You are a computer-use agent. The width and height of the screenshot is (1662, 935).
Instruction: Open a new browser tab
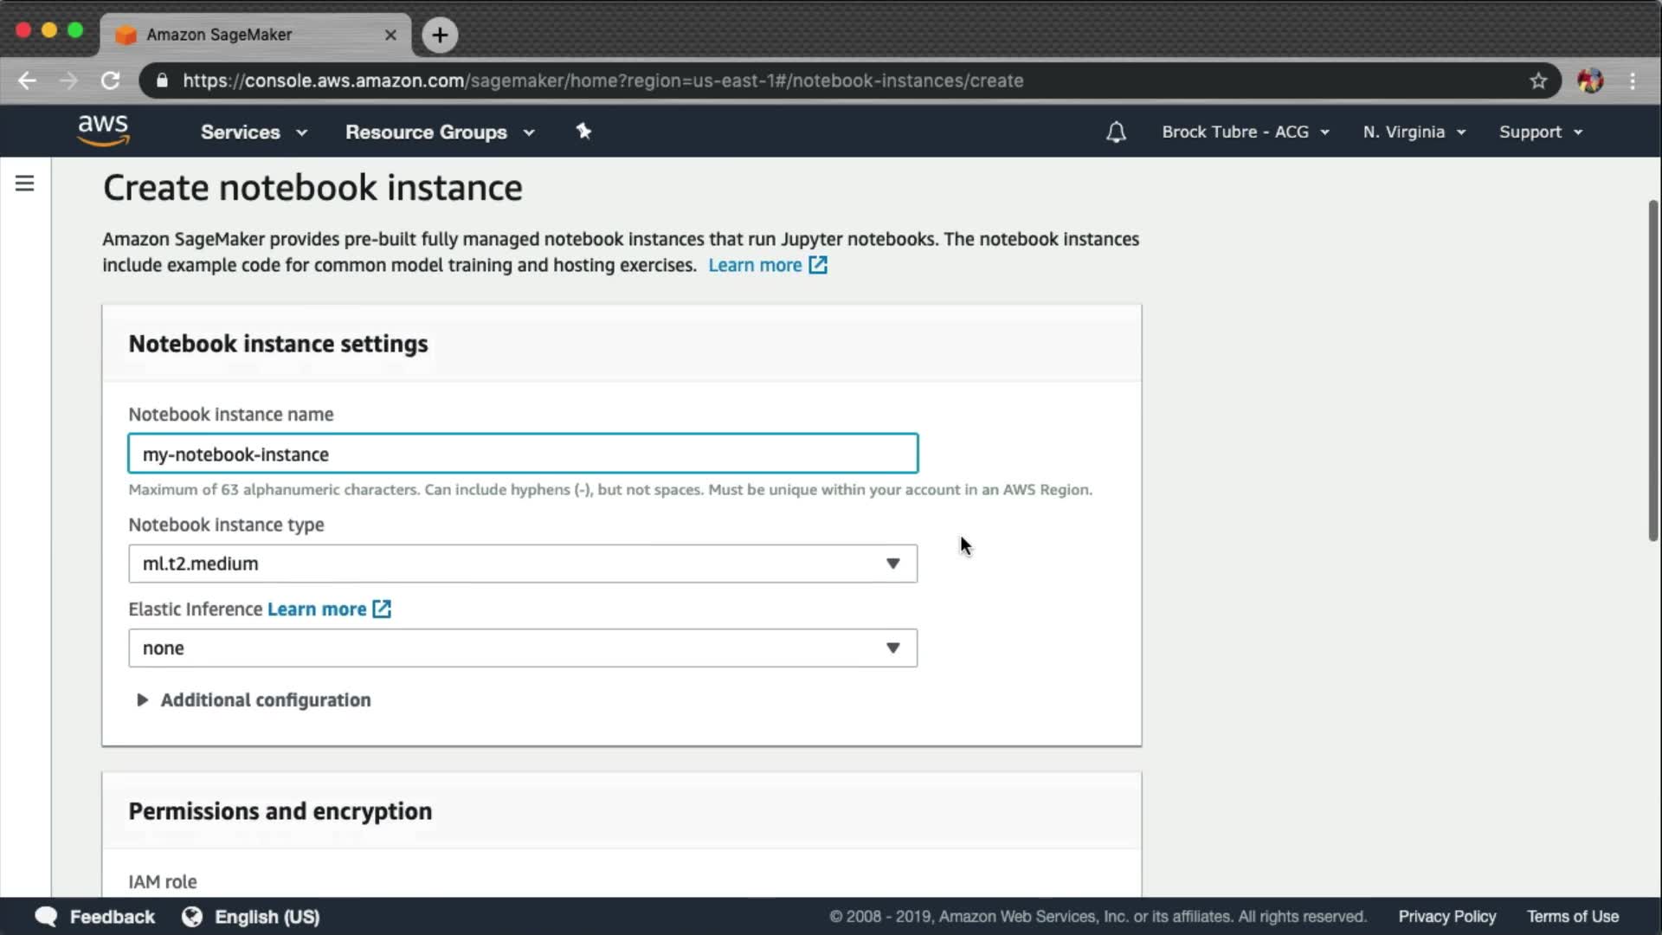[440, 35]
